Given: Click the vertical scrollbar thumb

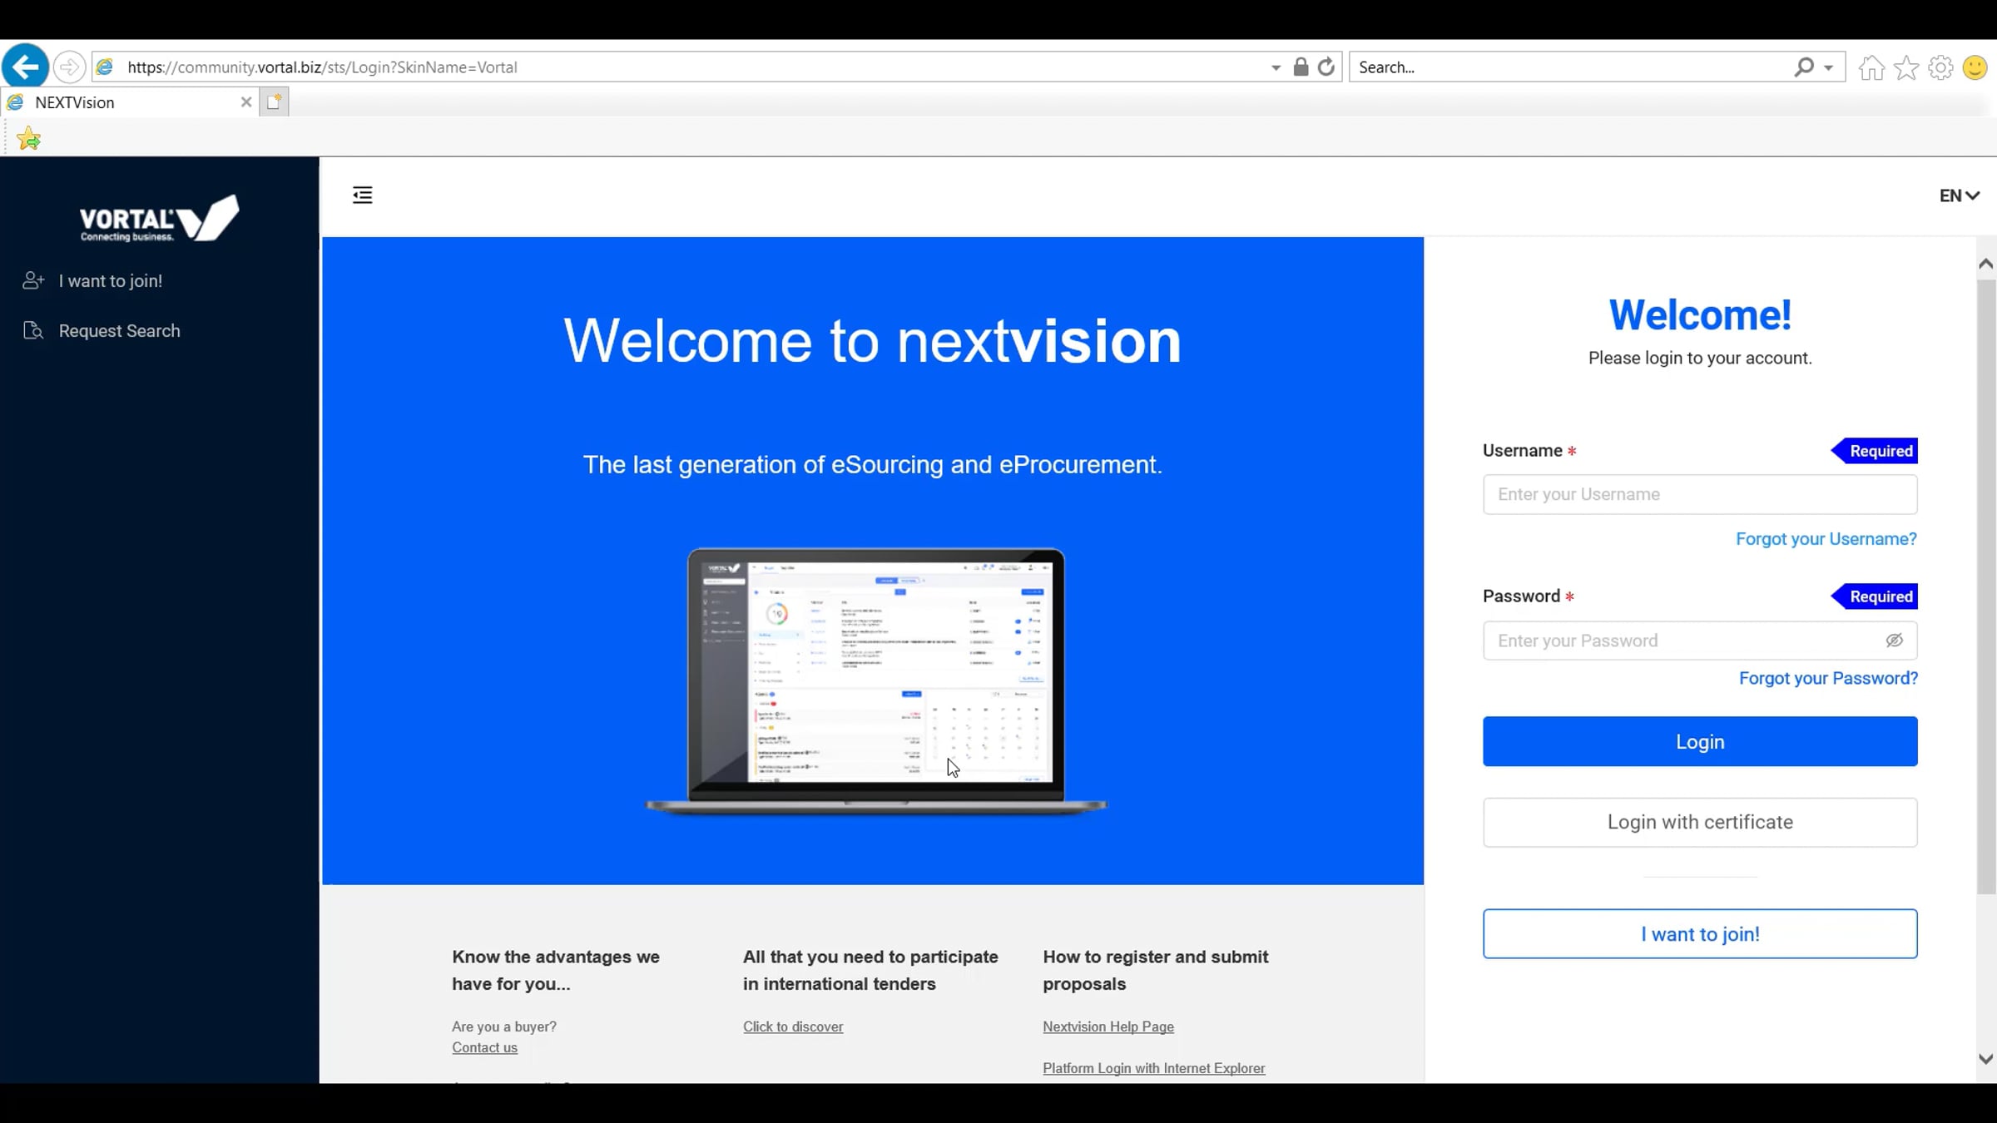Looking at the screenshot, I should pyautogui.click(x=1986, y=587).
